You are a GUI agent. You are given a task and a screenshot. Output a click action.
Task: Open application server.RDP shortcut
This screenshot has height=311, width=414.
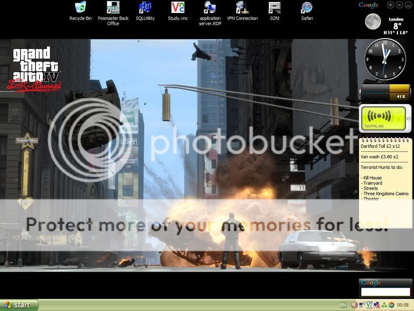coord(210,7)
